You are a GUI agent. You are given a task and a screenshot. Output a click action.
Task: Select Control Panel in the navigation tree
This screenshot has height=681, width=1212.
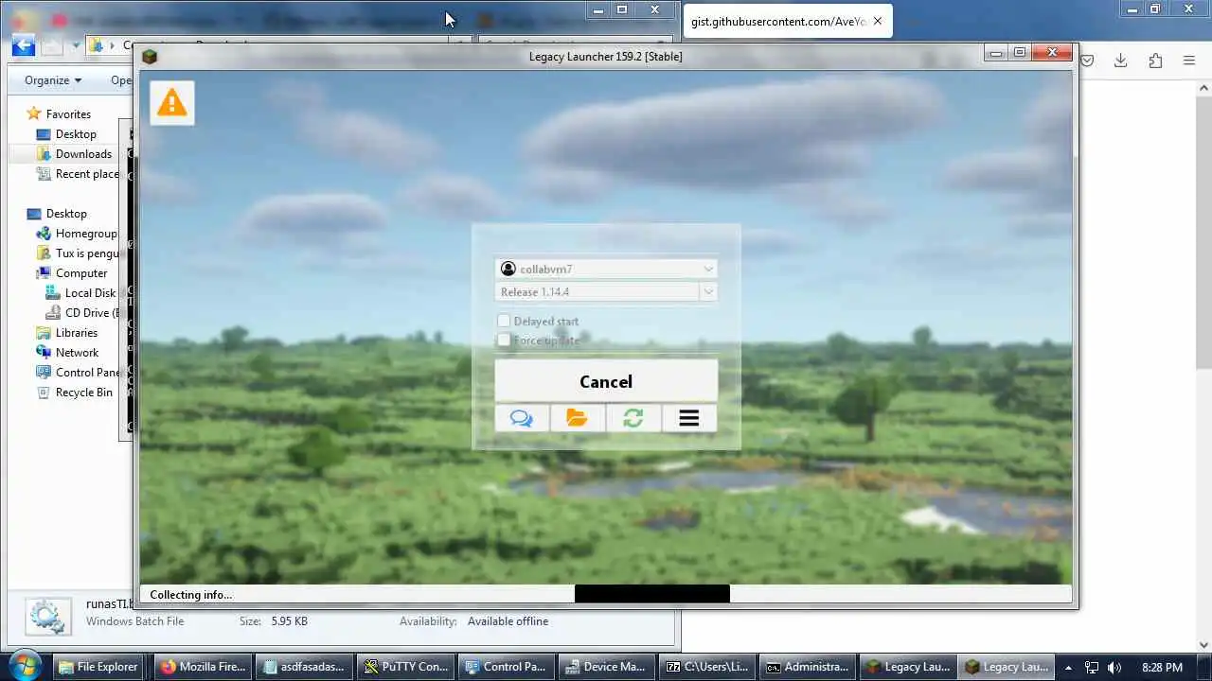point(87,372)
